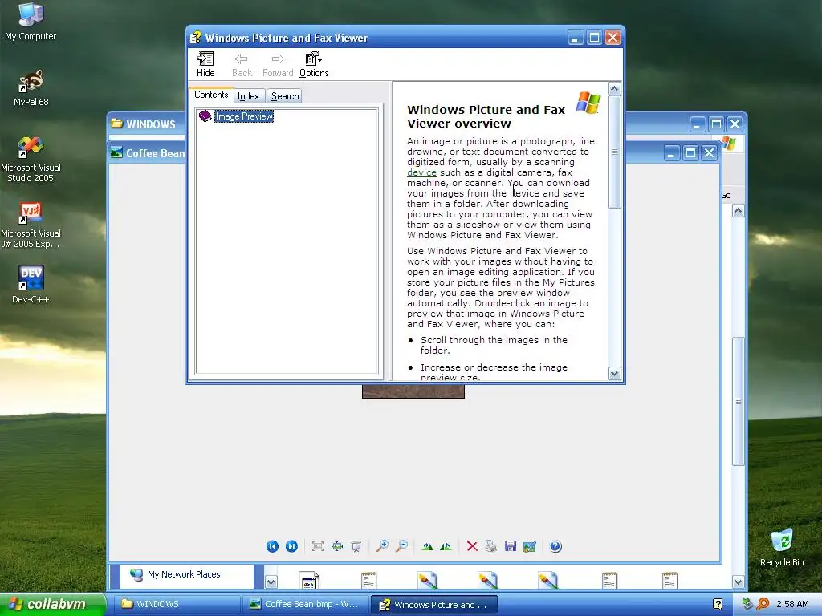
Task: Switch to the Search tab
Action: [285, 96]
